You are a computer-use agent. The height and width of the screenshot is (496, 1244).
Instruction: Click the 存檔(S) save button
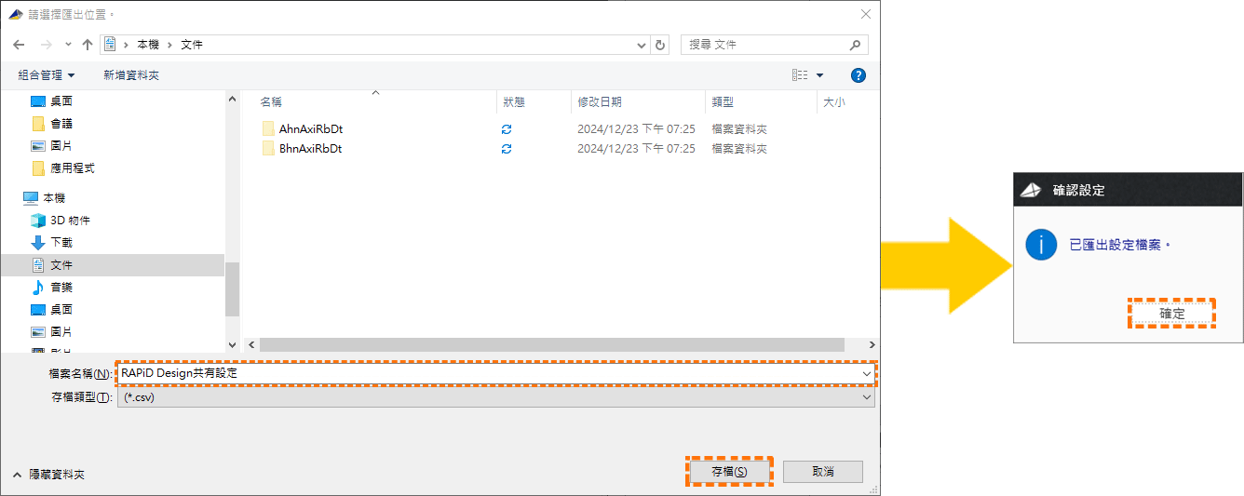pos(729,472)
